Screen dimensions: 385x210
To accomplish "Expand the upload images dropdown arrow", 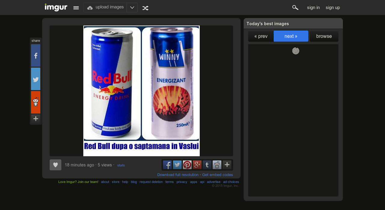I will point(132,8).
